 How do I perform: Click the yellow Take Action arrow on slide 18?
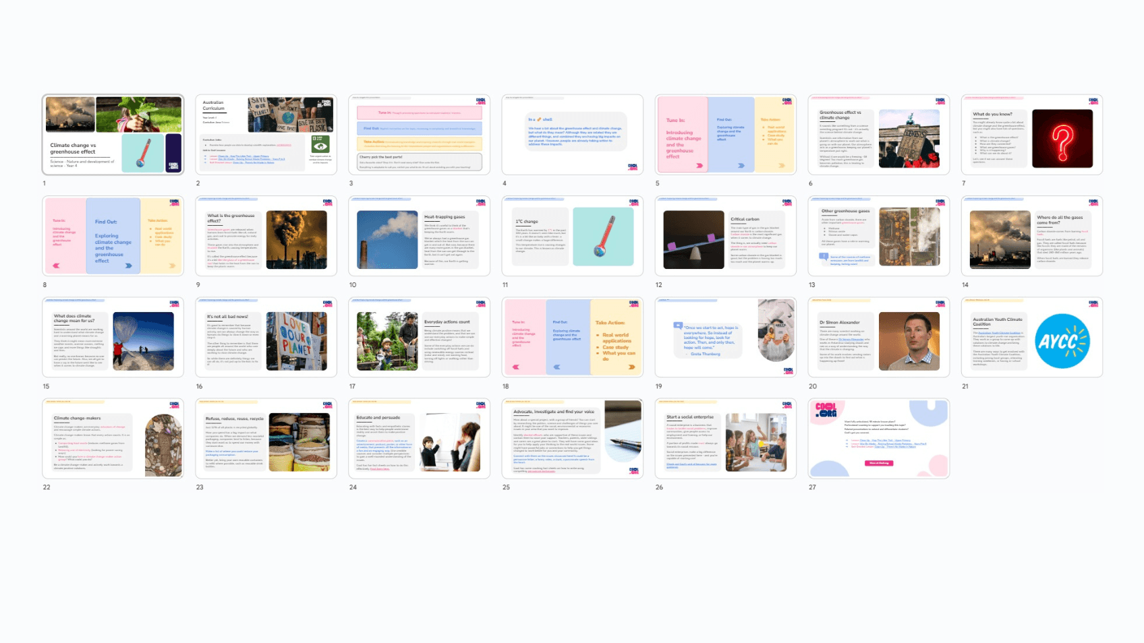tap(631, 367)
